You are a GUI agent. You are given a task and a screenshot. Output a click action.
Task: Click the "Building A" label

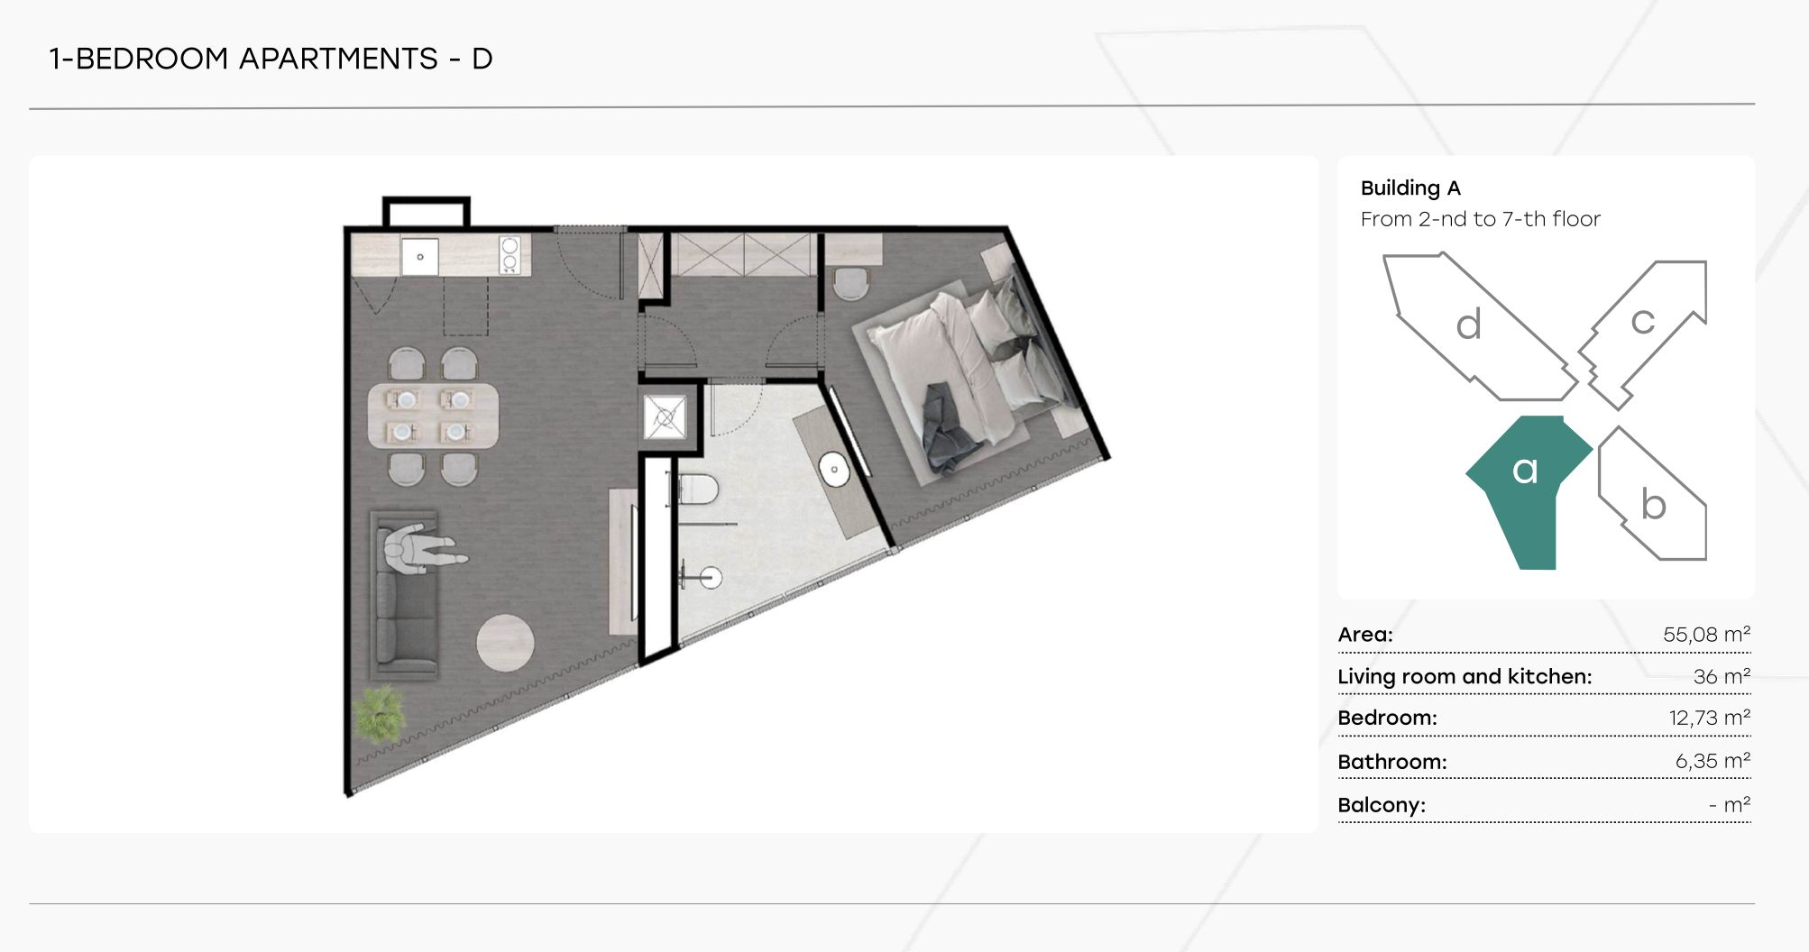1410,188
